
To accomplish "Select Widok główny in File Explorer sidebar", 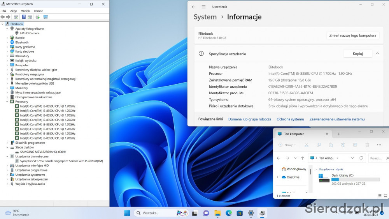I will tap(294, 169).
